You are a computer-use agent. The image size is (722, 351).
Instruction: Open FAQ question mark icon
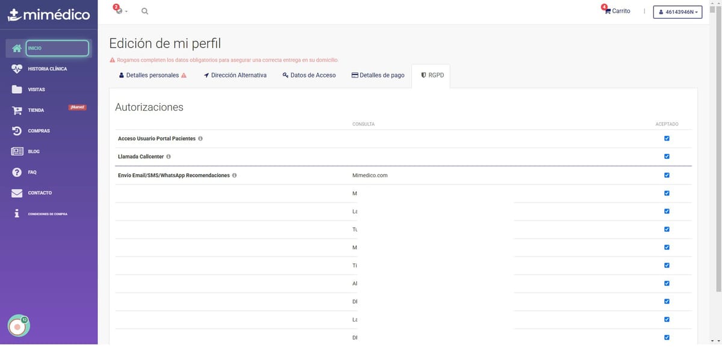pos(17,172)
